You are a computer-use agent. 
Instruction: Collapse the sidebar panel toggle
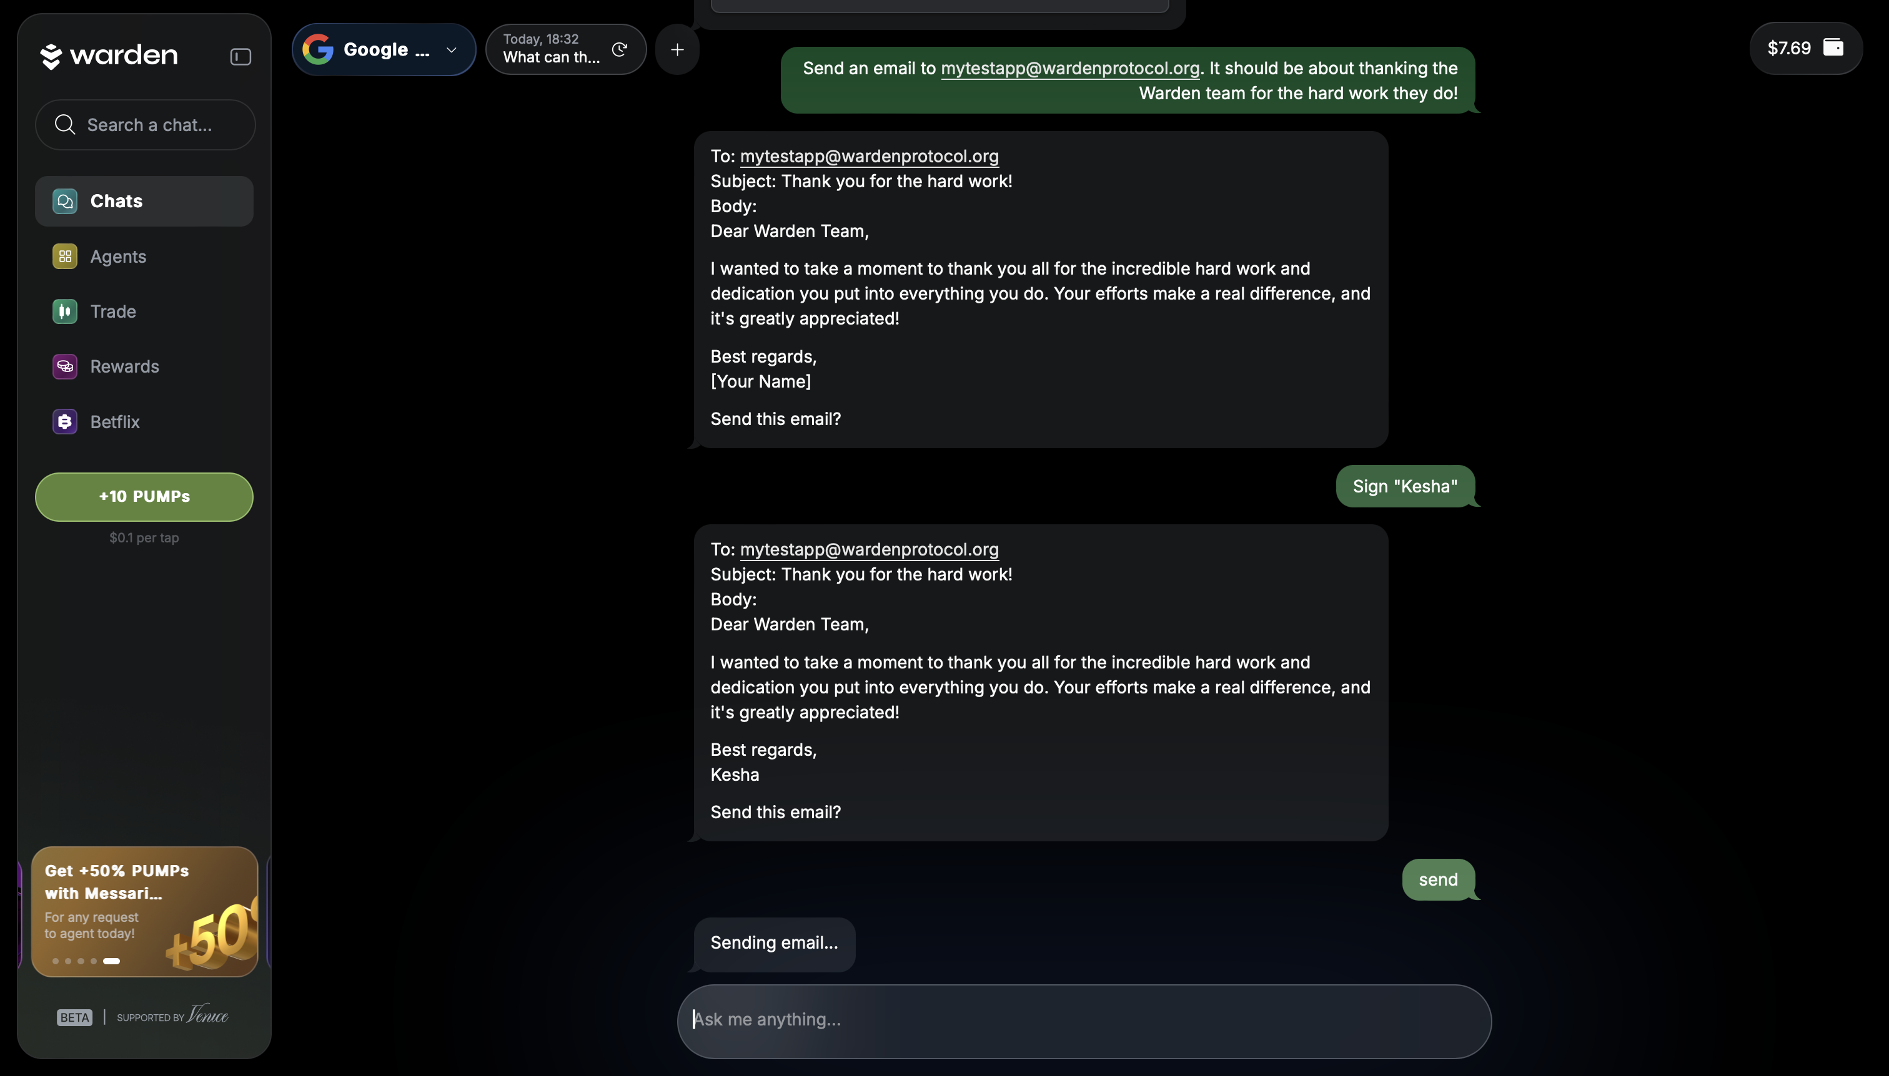click(240, 57)
